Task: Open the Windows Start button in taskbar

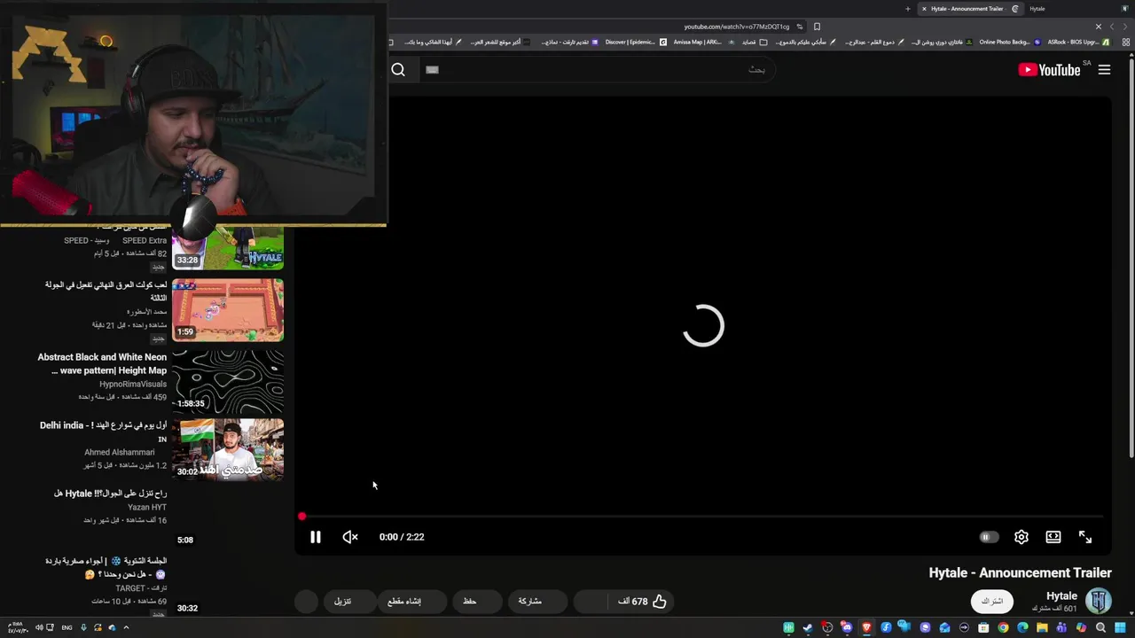Action: pos(1121,627)
